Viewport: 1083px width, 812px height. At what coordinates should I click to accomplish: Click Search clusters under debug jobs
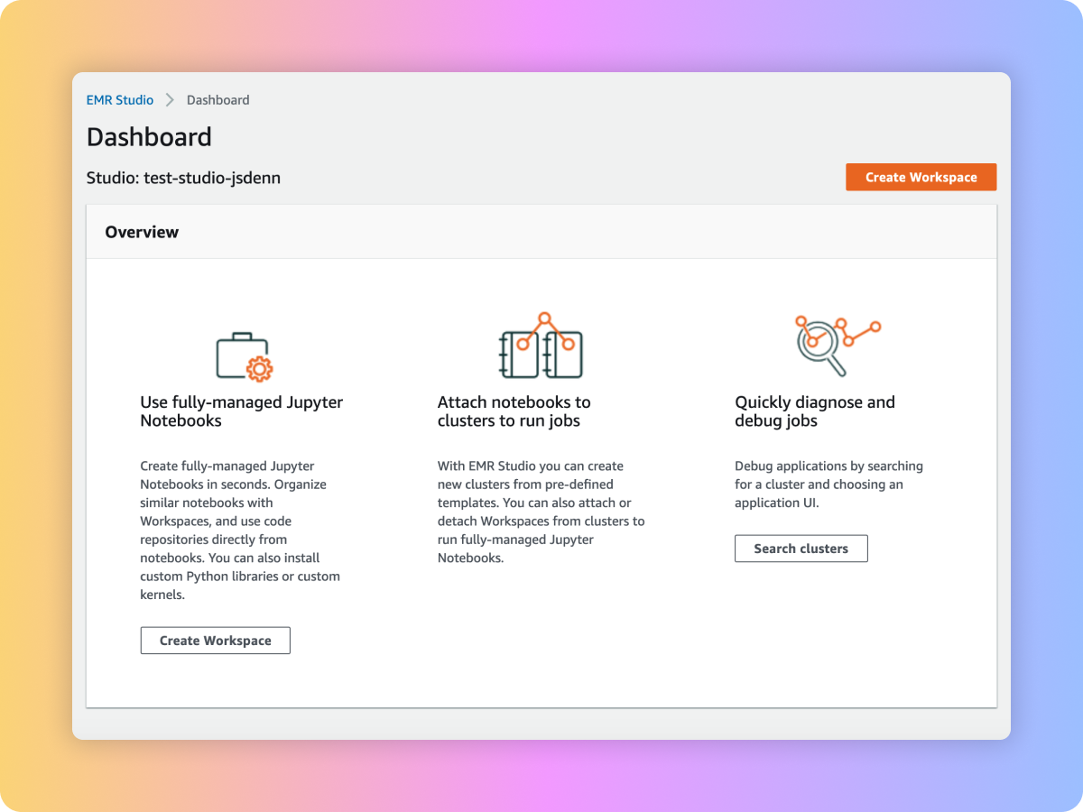(x=801, y=548)
